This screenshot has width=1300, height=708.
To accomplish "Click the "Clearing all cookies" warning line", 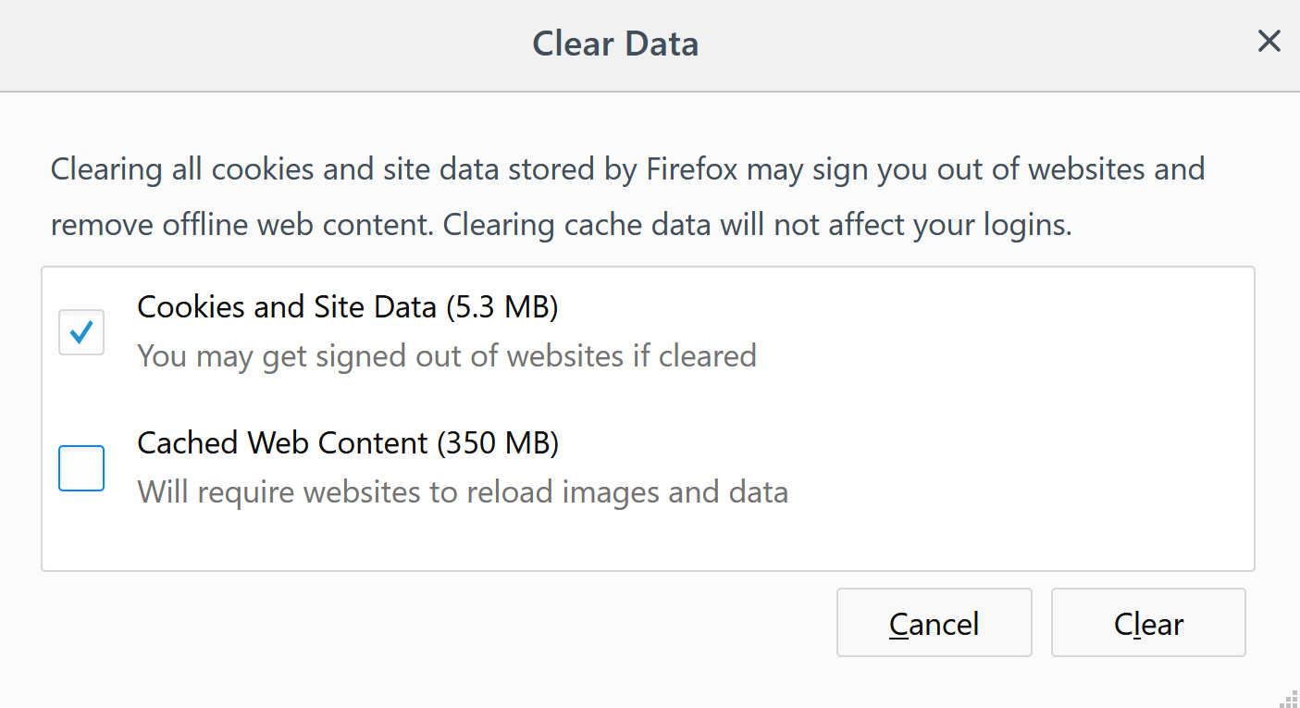I will 627,170.
